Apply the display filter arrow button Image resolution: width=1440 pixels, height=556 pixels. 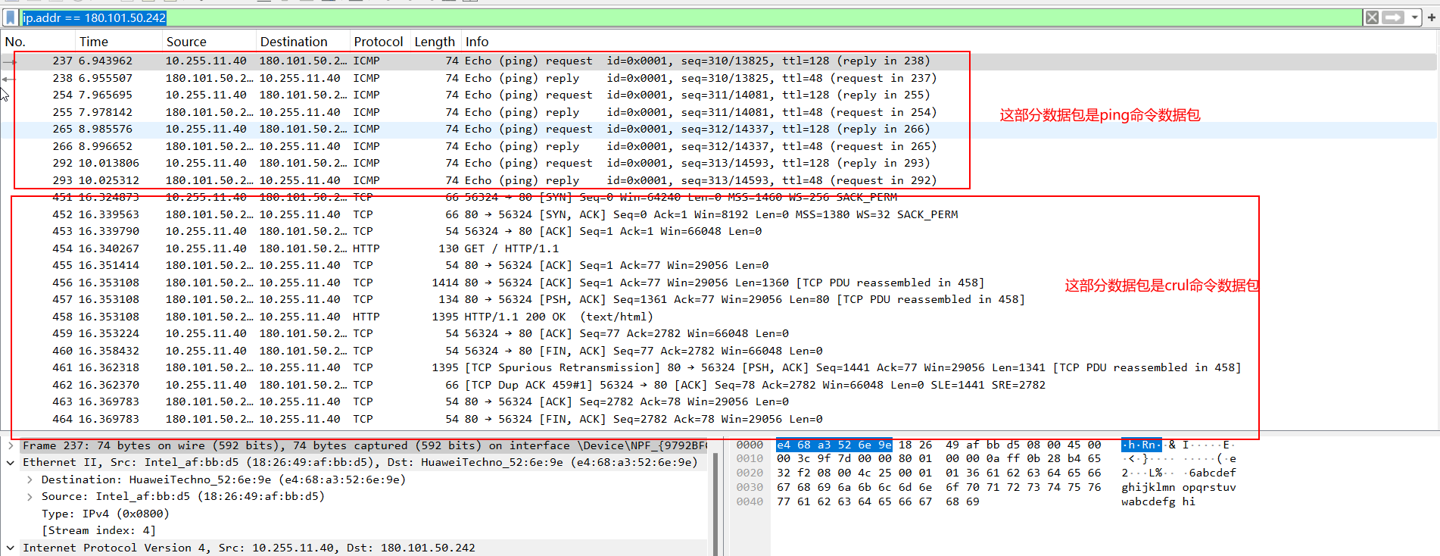click(1393, 17)
